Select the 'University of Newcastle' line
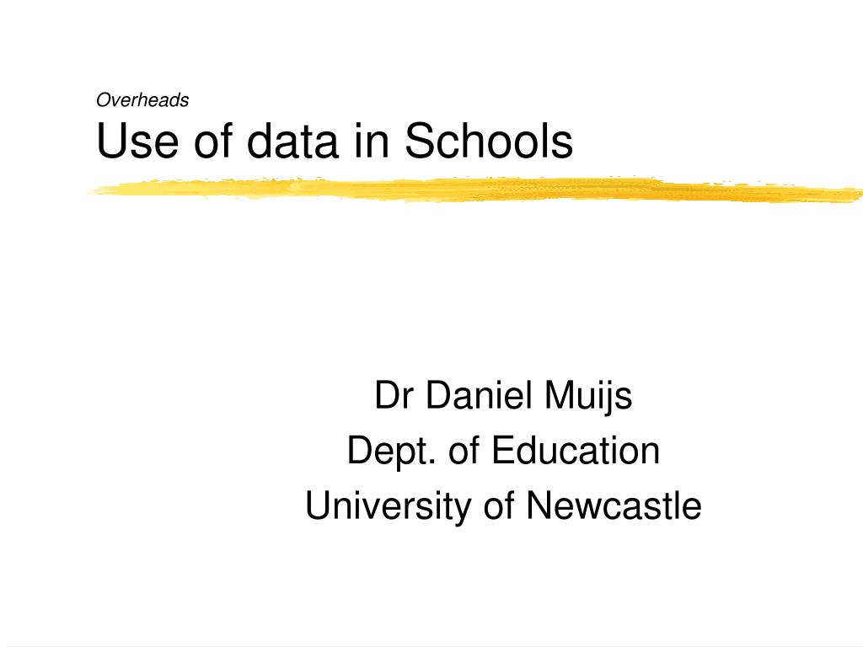863x647 pixels. [504, 506]
